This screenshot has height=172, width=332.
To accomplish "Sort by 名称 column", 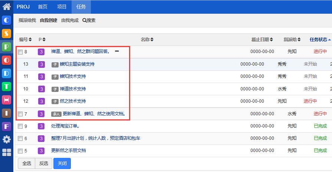I will pos(147,40).
